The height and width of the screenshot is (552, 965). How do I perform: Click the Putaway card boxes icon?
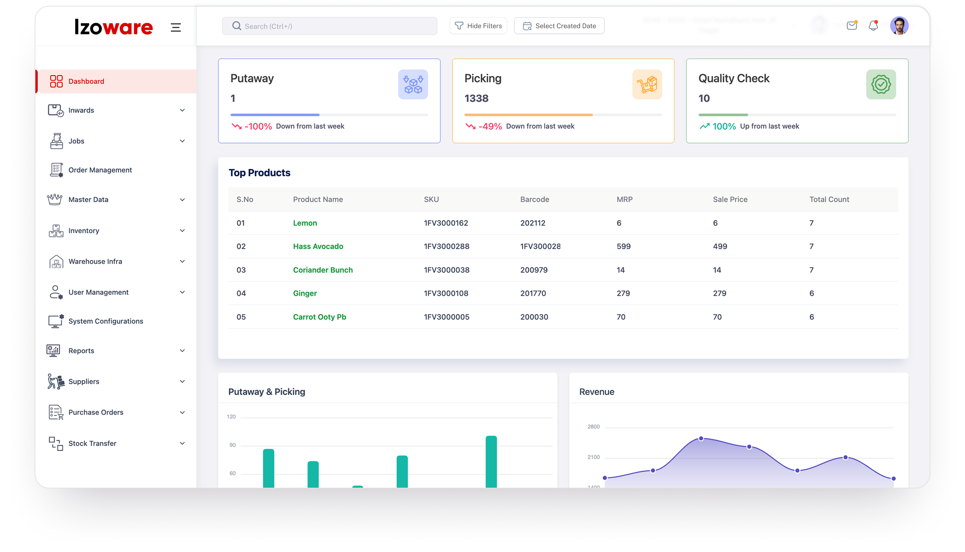(x=413, y=84)
